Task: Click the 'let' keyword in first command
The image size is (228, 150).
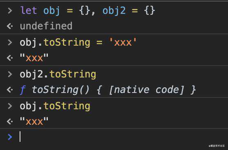Action: tap(29, 11)
